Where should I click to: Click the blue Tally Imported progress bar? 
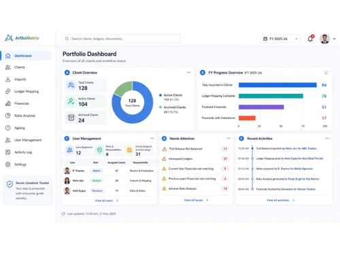click(277, 85)
